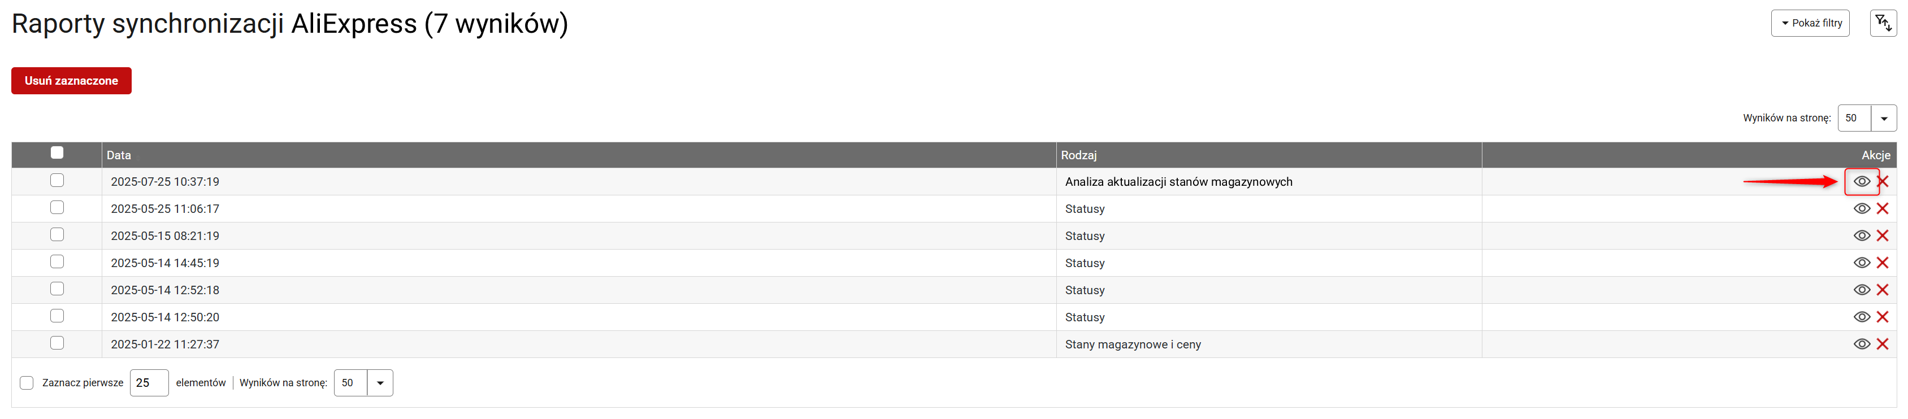Check the box for 2025-07-25 10:37:19 row

pyautogui.click(x=57, y=181)
